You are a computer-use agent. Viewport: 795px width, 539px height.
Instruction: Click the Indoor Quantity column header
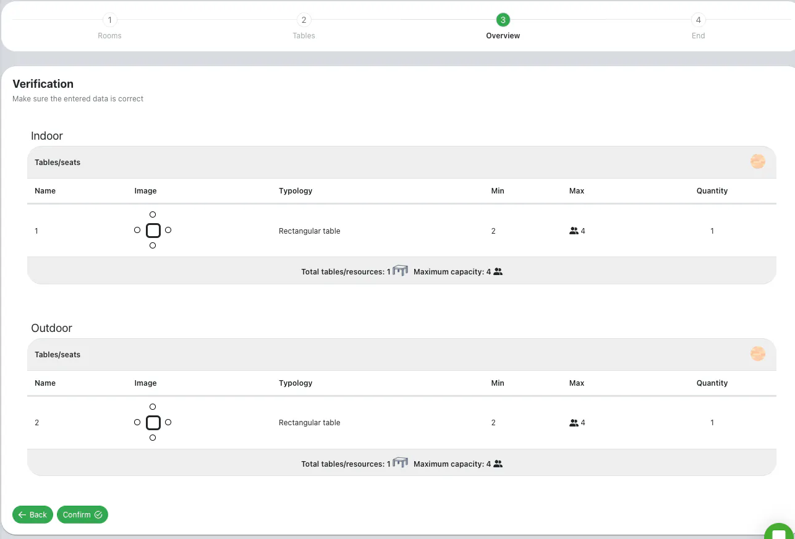pos(712,191)
